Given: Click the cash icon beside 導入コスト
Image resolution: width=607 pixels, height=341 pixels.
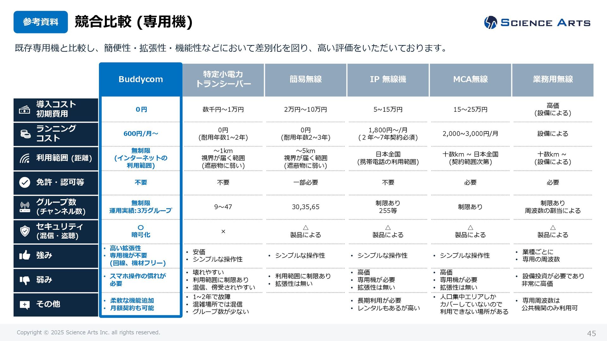Looking at the screenshot, I should [x=25, y=110].
